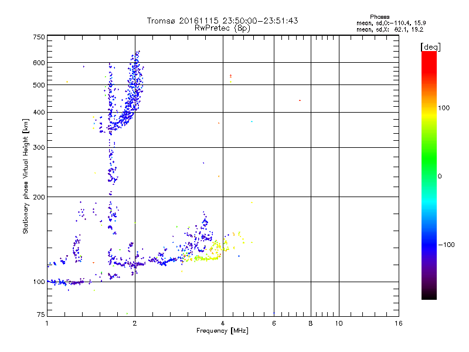Click the colorbar '0' tick label
Screen dimensions: 469x352
pyautogui.click(x=439, y=177)
